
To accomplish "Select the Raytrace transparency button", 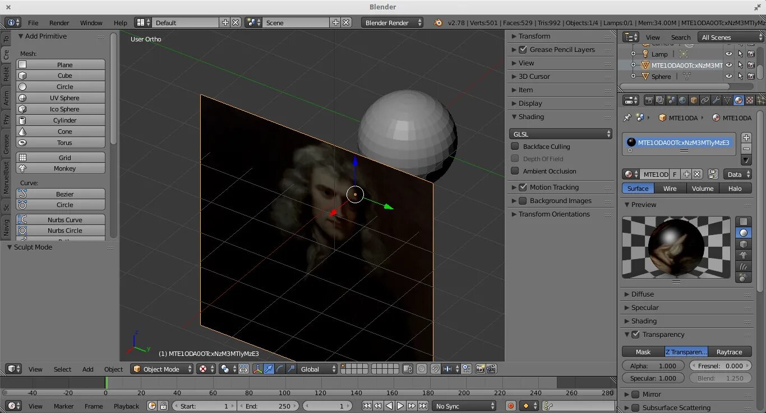I will pyautogui.click(x=730, y=351).
